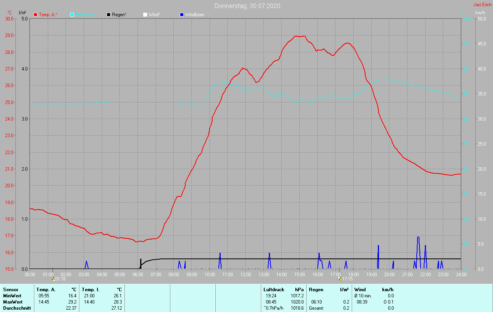Image resolution: width=493 pixels, height=312 pixels.
Task: Click the Luftdruck header in the statistics table
Action: click(273, 289)
